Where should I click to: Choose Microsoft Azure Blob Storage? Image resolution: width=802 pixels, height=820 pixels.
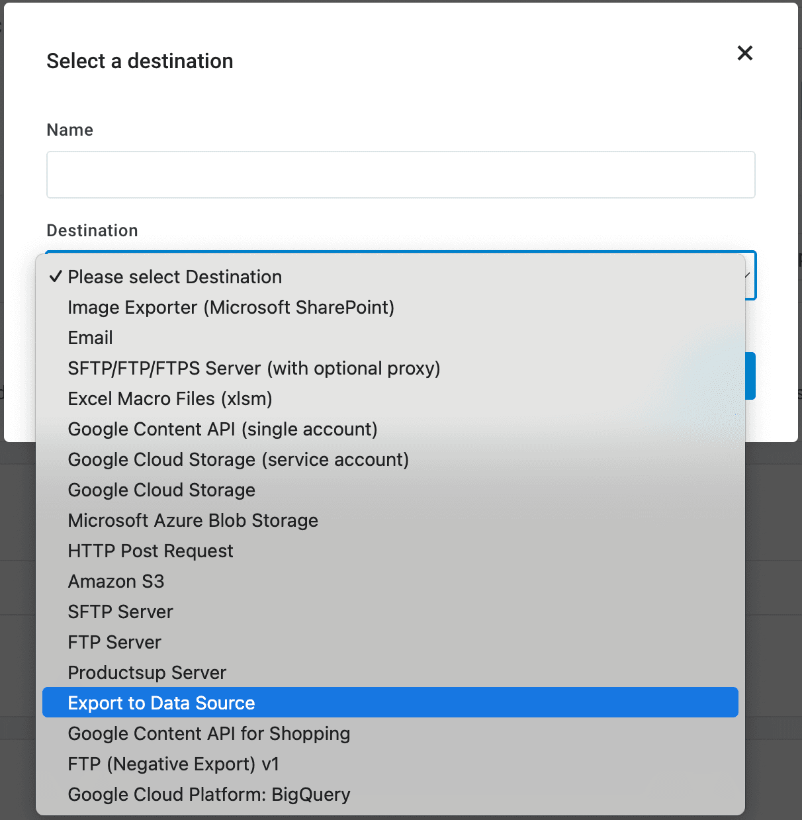[193, 521]
